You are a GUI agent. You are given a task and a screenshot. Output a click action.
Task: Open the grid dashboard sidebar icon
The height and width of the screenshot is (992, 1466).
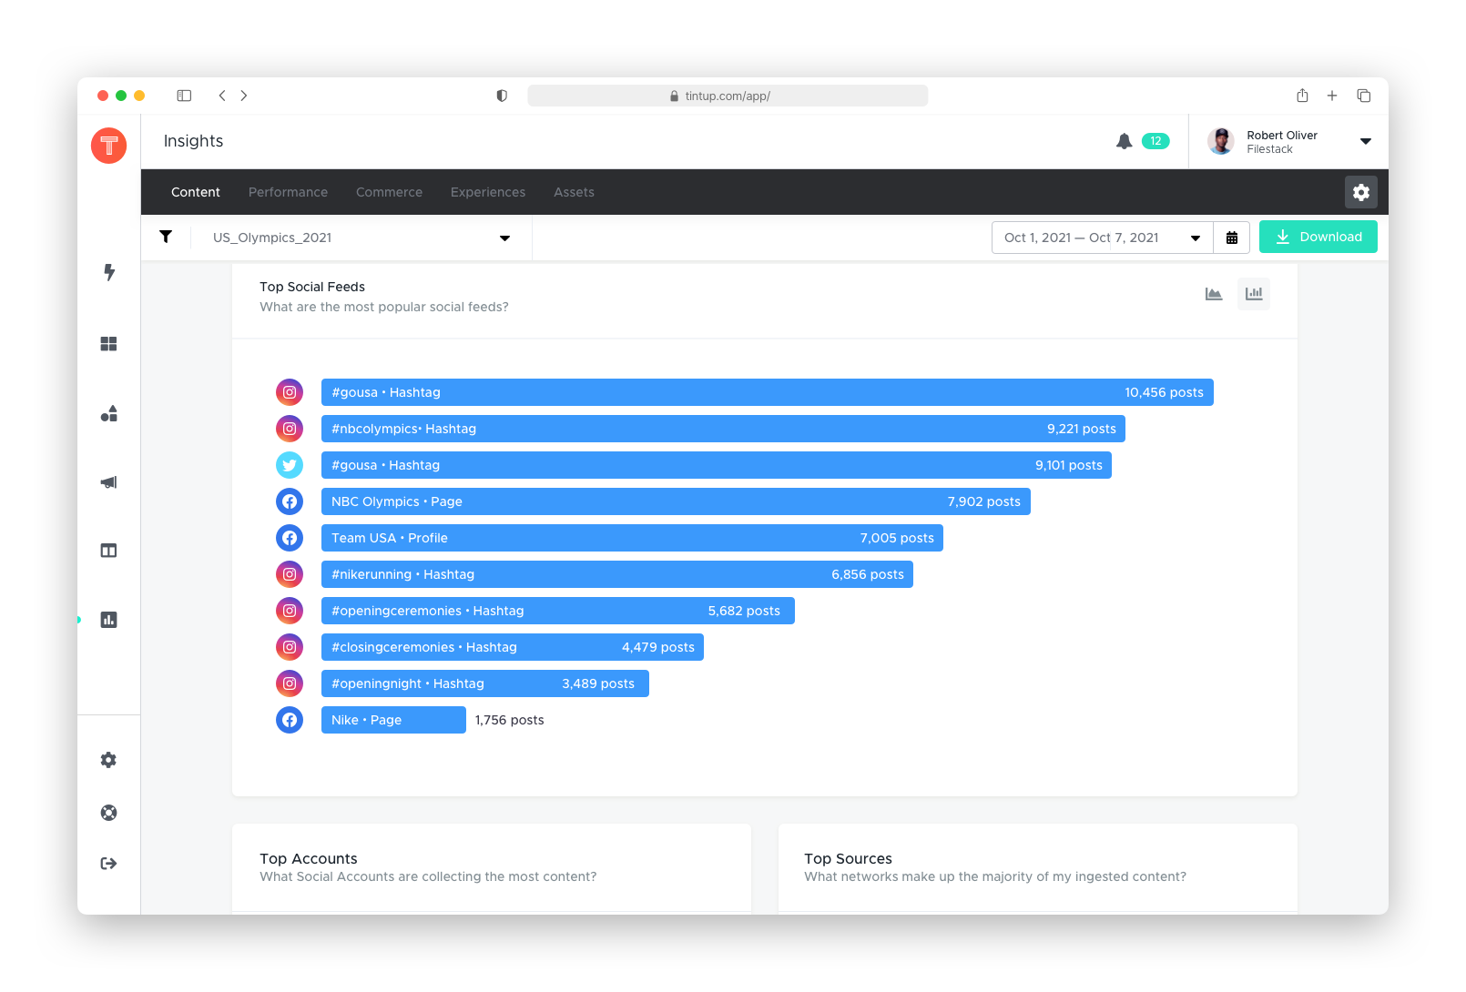[108, 343]
